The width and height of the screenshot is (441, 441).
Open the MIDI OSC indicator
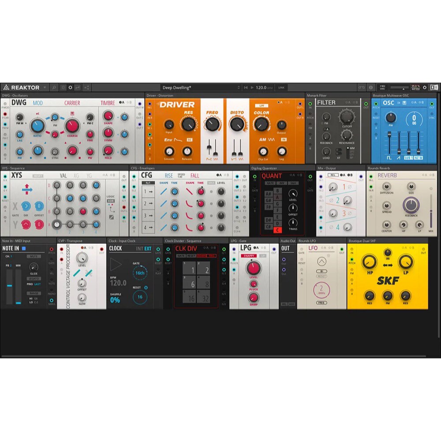click(382, 87)
